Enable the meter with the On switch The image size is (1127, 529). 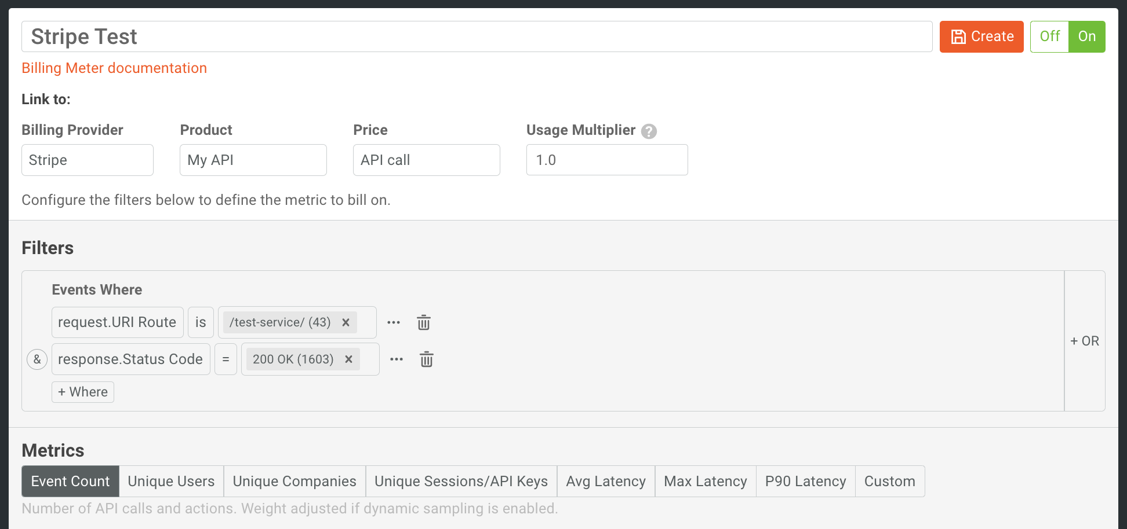1087,36
